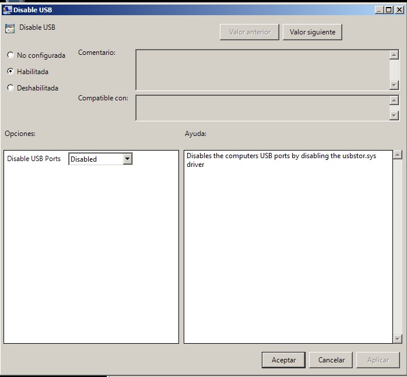Maximize the Disable USB window
407x377 pixels.
389,9
